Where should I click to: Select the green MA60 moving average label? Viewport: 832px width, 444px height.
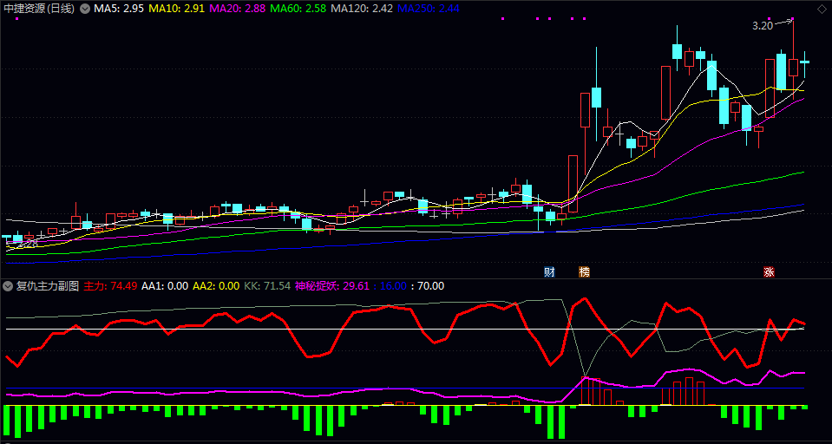click(x=298, y=8)
